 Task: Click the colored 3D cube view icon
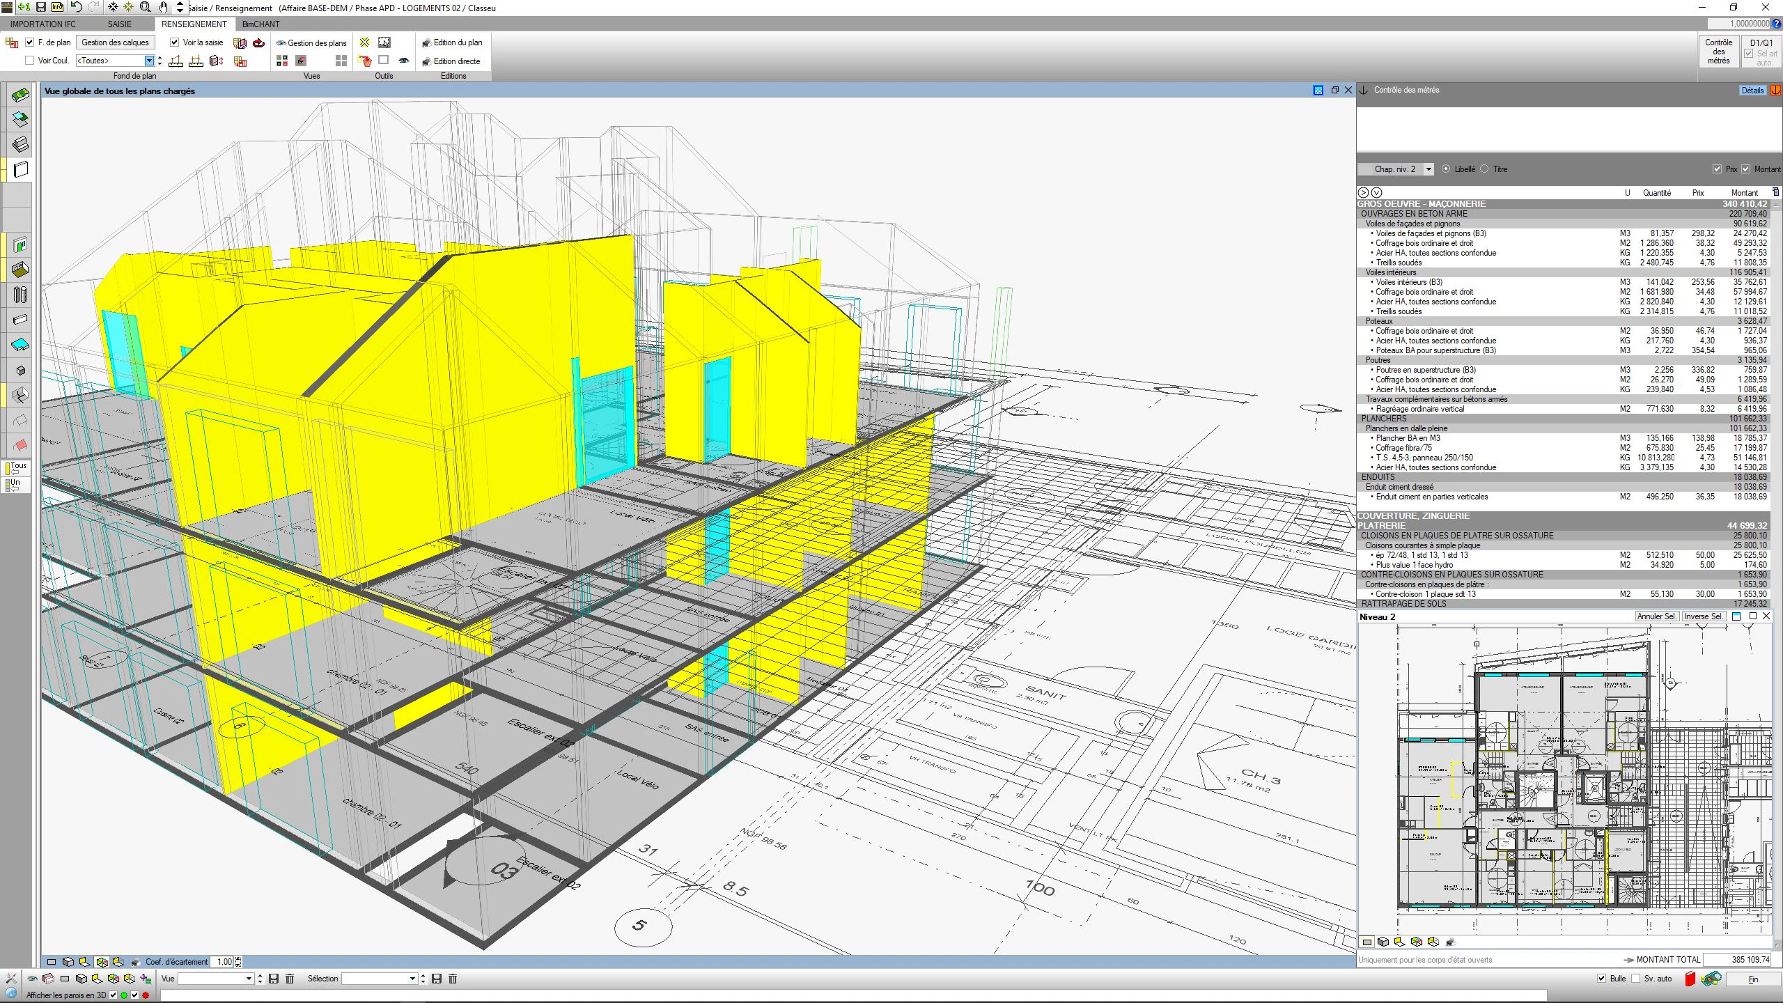(x=102, y=962)
